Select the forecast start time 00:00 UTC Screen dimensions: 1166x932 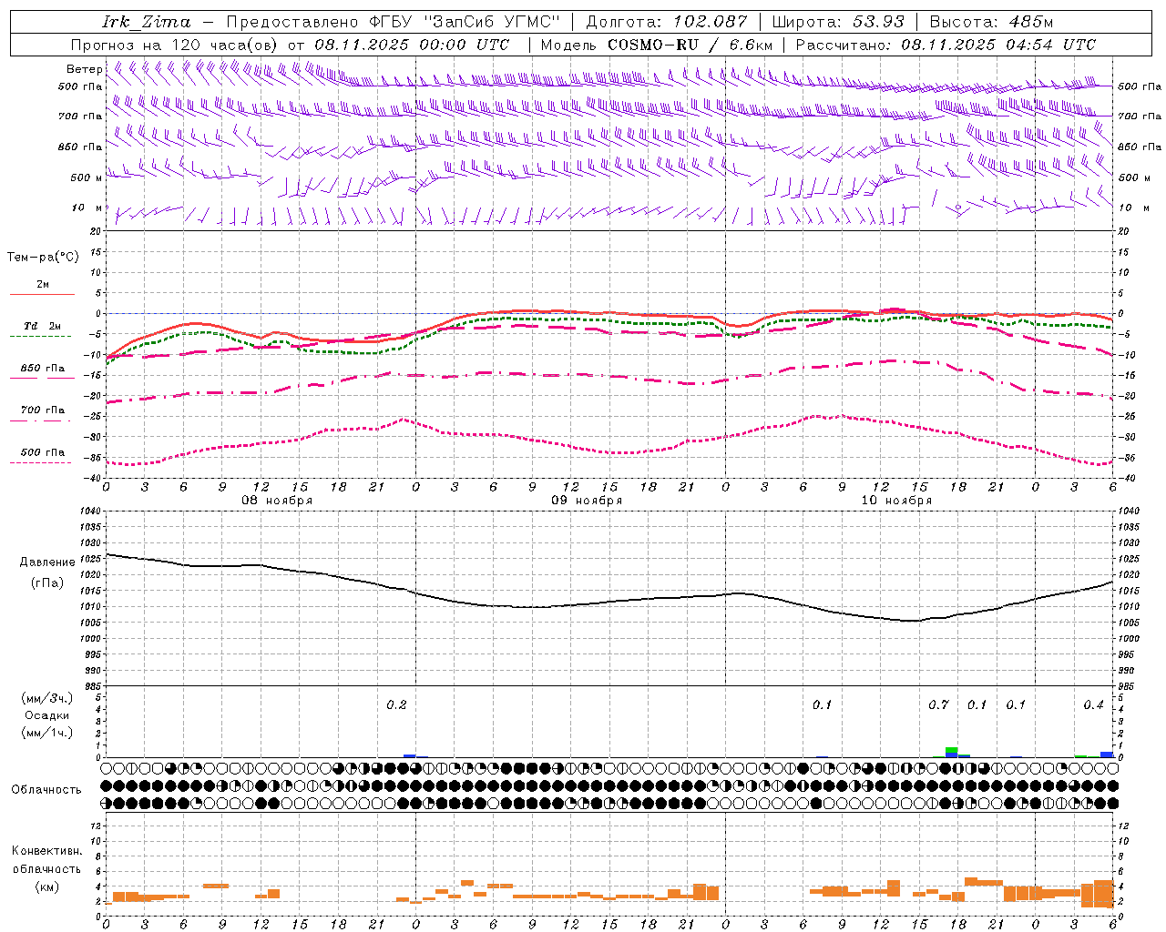click(465, 45)
